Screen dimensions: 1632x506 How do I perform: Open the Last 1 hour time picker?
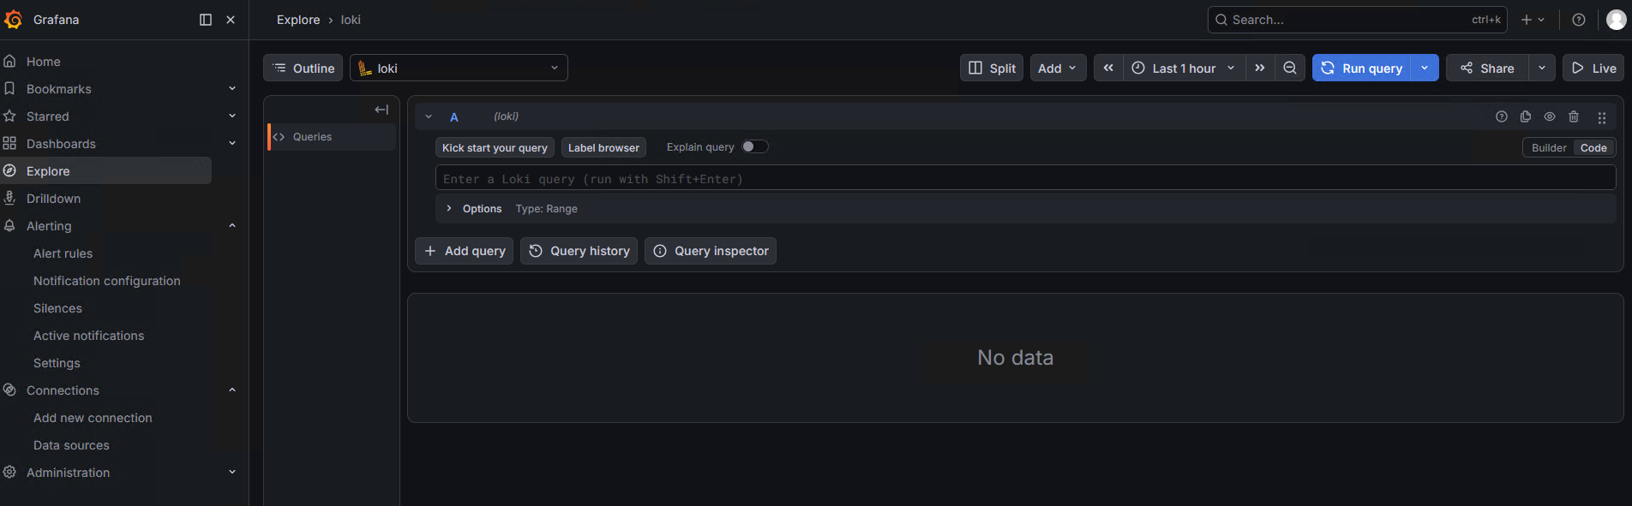point(1184,68)
